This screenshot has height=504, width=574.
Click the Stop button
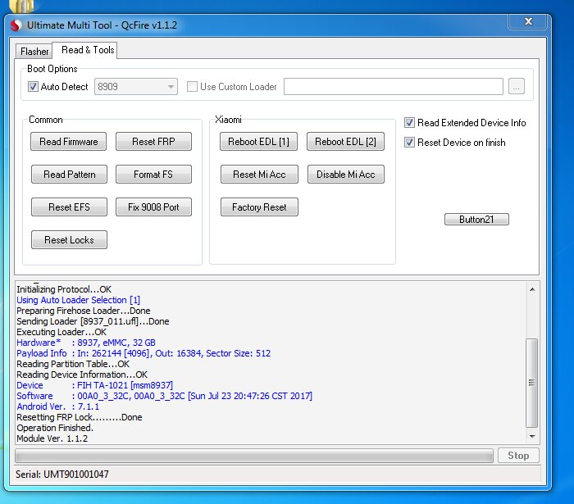518,456
